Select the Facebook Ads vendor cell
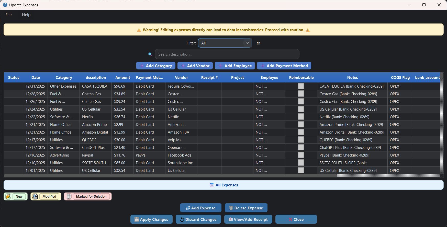 pyautogui.click(x=181, y=155)
